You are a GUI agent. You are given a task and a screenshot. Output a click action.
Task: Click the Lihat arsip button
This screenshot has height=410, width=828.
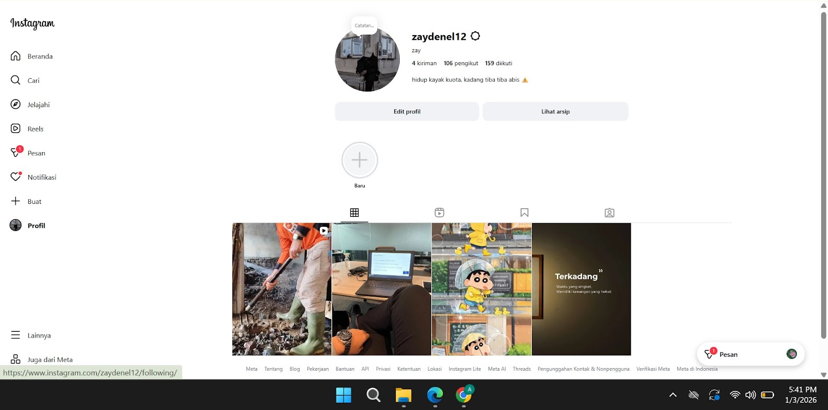[555, 111]
